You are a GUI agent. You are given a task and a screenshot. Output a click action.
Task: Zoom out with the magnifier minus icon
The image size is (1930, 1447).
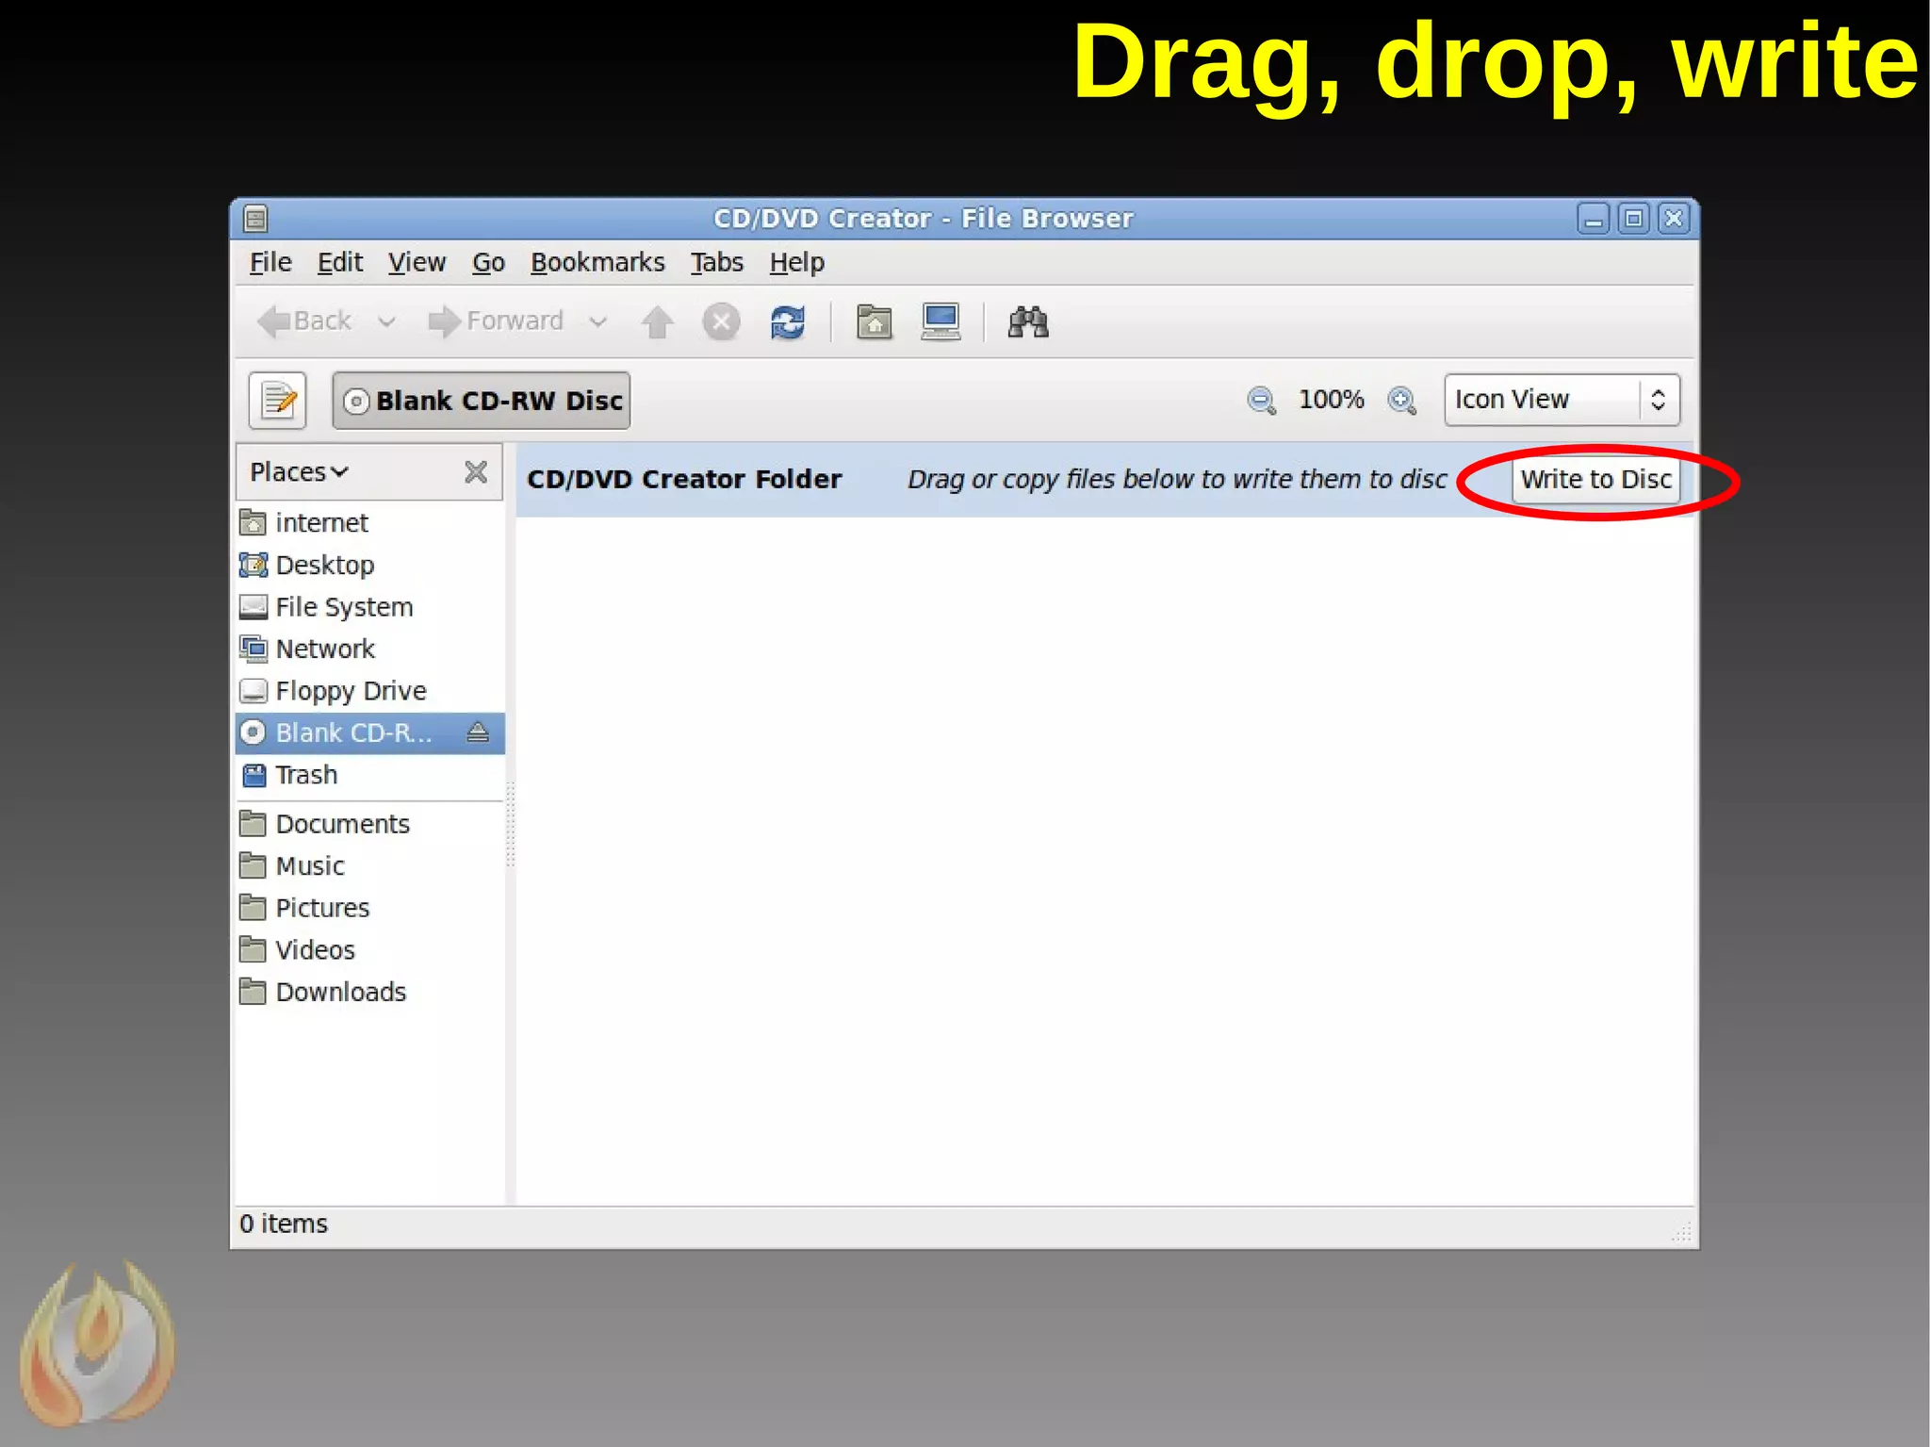point(1261,401)
